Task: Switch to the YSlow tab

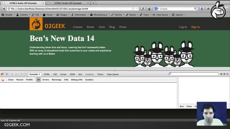Action: pyautogui.click(x=100, y=74)
